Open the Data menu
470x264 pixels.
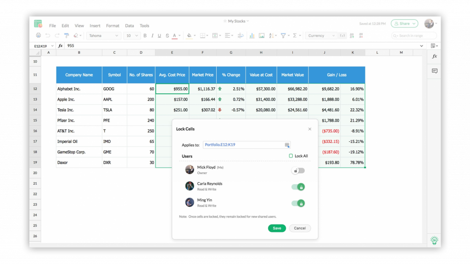coord(129,26)
